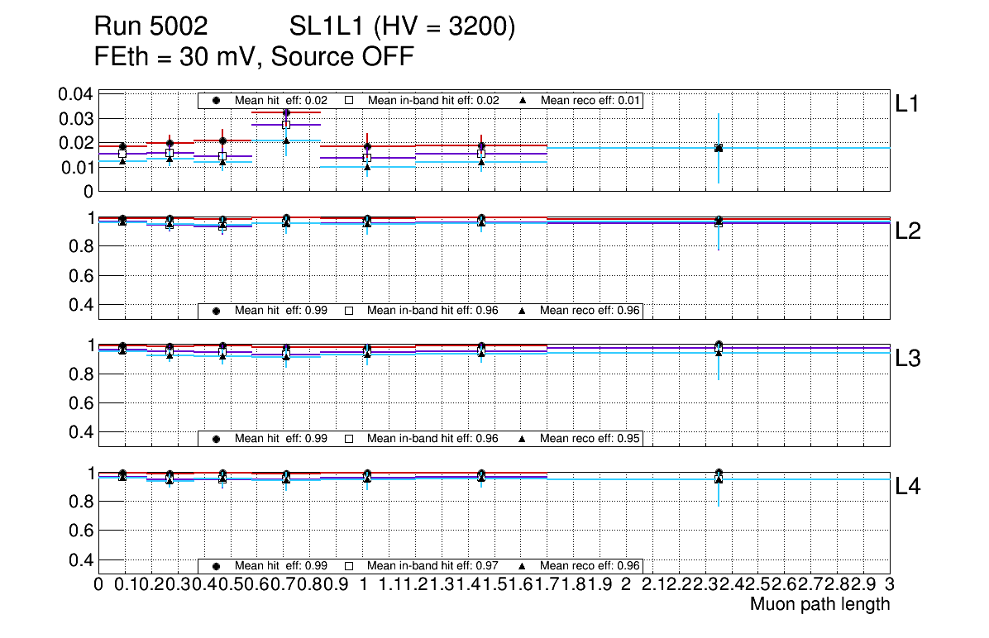Click the triangle marker in L4 legend
The height and width of the screenshot is (638, 989).
click(523, 566)
